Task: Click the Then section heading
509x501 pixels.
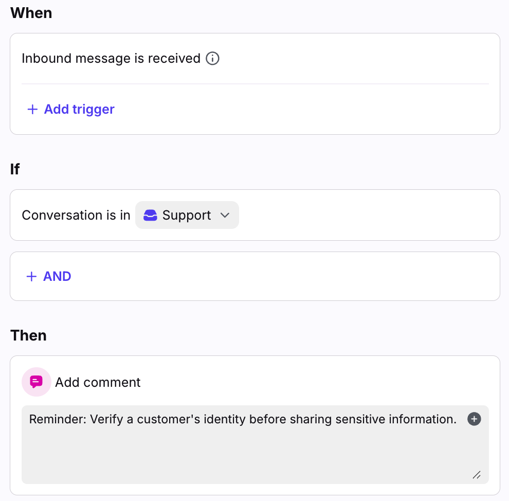Action: [x=29, y=335]
